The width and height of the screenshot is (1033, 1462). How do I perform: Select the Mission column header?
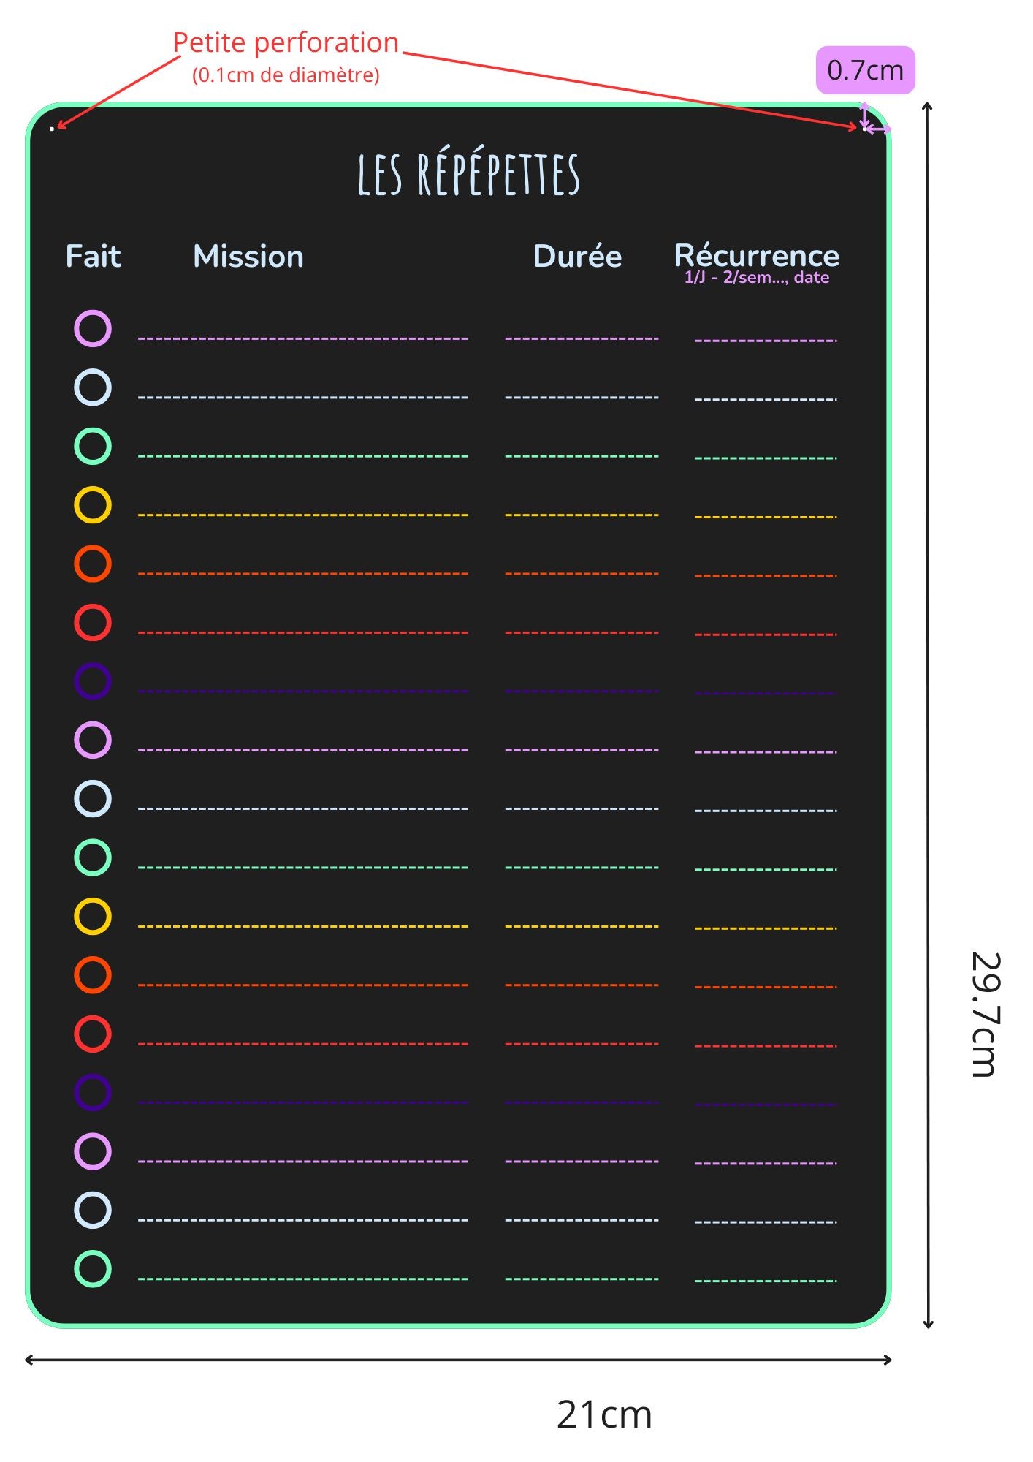click(x=248, y=257)
